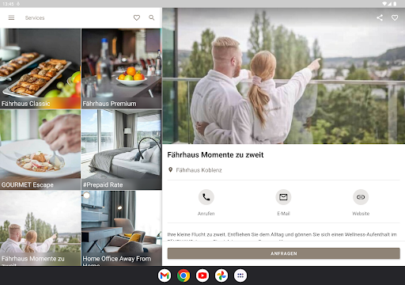Tap the E-Mail envelope icon
Image resolution: width=405 pixels, height=285 pixels.
[x=283, y=197]
